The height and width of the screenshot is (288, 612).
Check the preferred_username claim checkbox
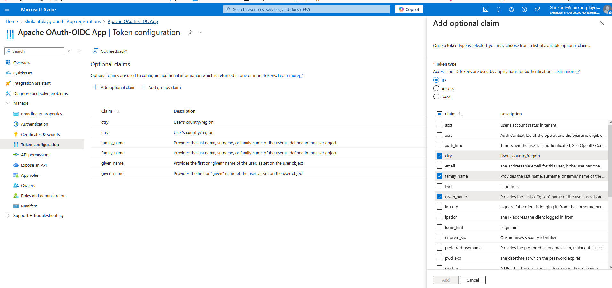coord(439,248)
